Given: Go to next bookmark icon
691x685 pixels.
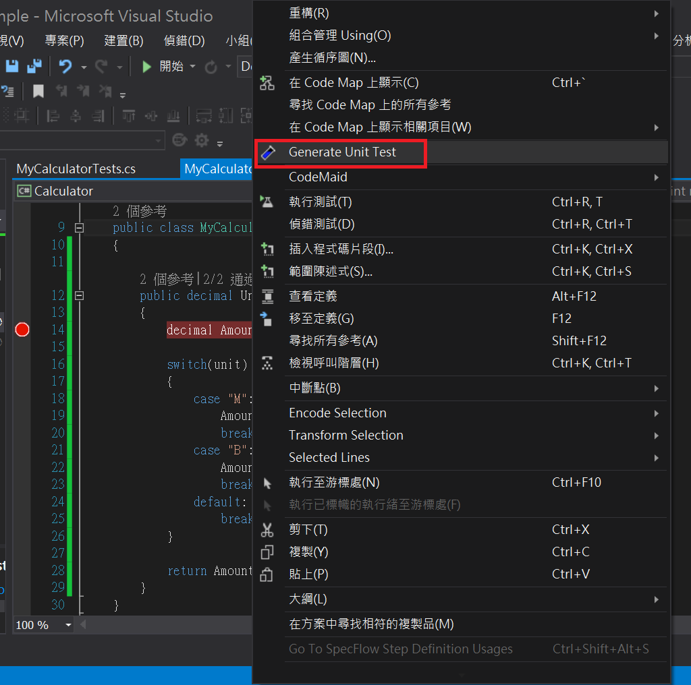Looking at the screenshot, I should 83,91.
